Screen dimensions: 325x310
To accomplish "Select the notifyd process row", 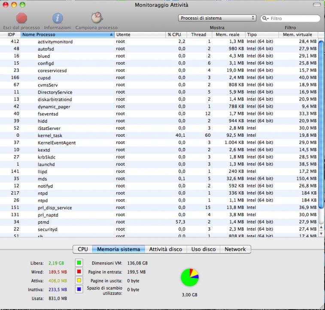I will click(159, 186).
